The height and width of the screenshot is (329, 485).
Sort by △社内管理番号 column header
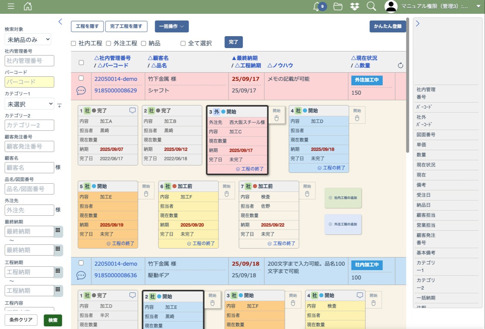[x=113, y=58]
